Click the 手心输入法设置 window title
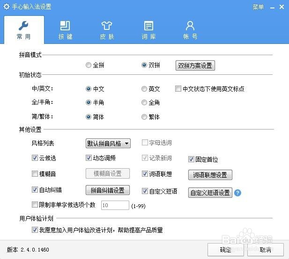289x259 pixels. coord(32,7)
